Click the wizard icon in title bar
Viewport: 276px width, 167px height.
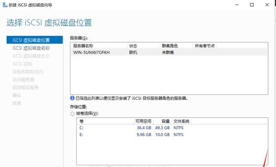tap(5, 5)
